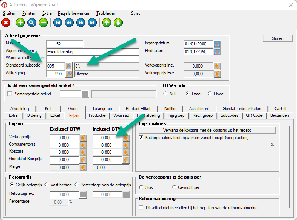Switch to the Subcodes tab
This screenshot has height=220, width=297.
coord(229,115)
